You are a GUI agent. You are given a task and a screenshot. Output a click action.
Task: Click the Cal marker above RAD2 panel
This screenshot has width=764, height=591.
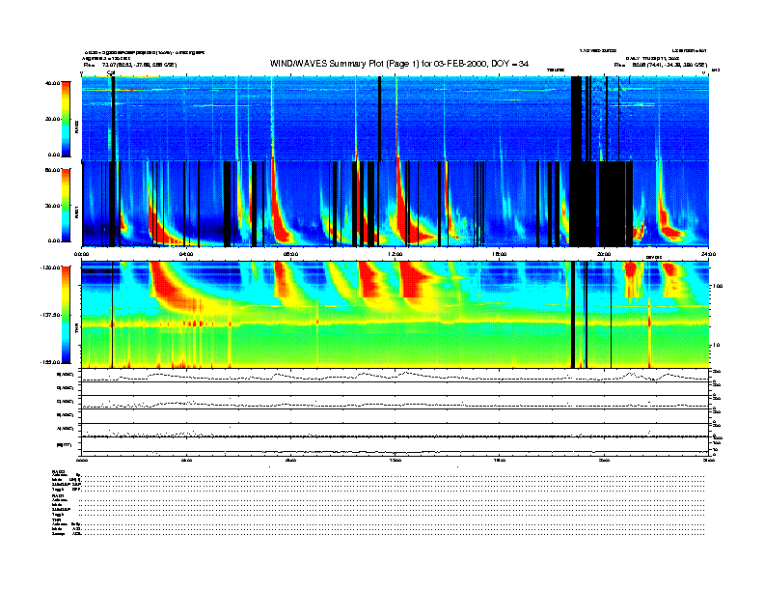coord(111,73)
